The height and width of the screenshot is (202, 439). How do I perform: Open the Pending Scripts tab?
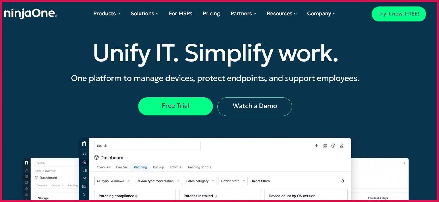[200, 167]
